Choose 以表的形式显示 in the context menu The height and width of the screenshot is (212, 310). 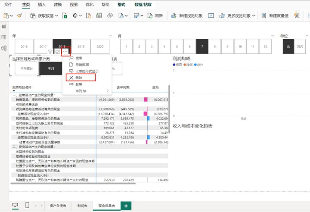point(87,71)
